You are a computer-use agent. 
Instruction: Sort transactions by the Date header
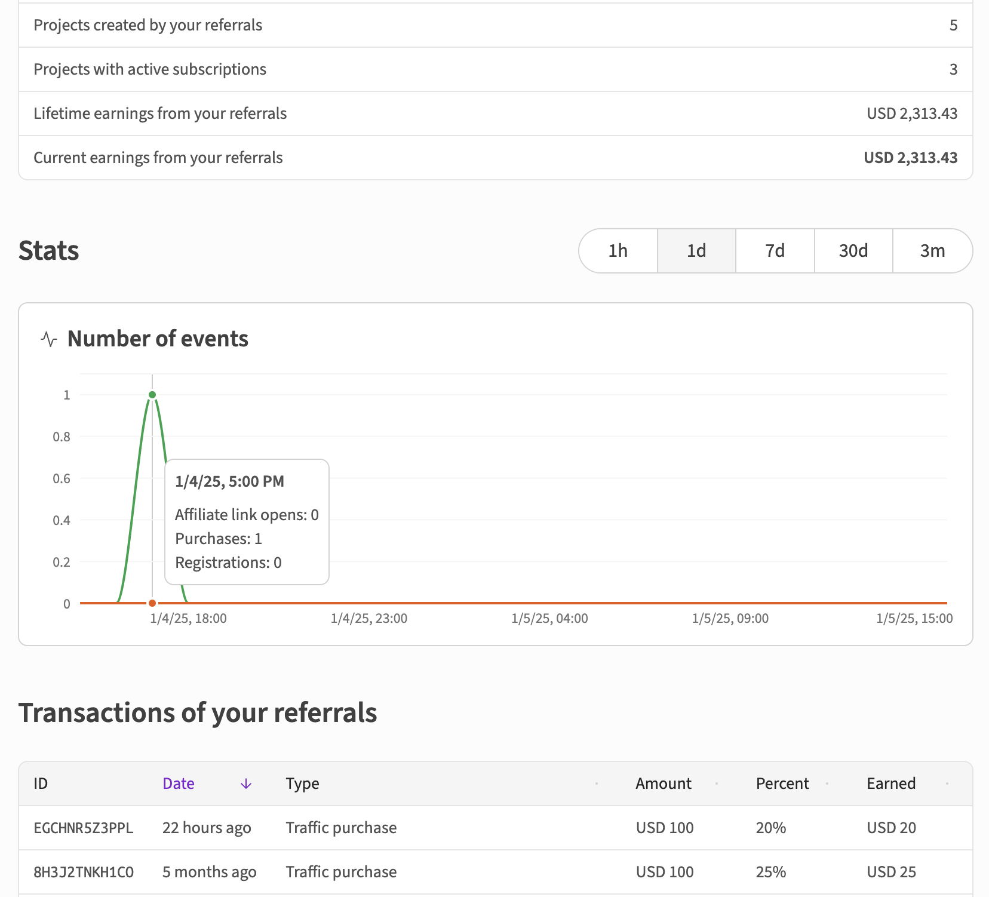179,784
